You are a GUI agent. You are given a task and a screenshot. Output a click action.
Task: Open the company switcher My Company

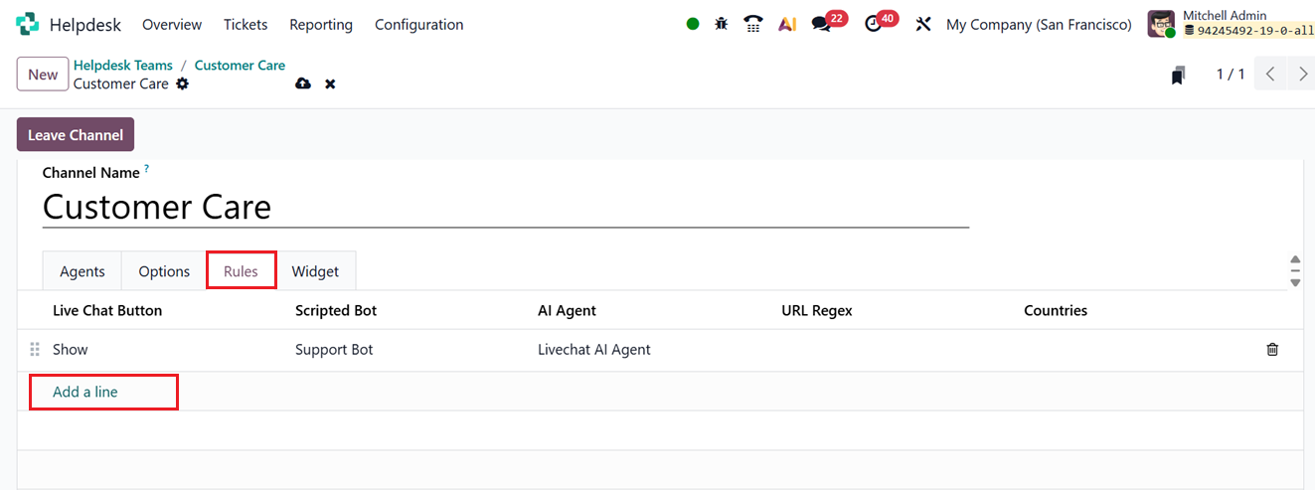click(x=1039, y=24)
